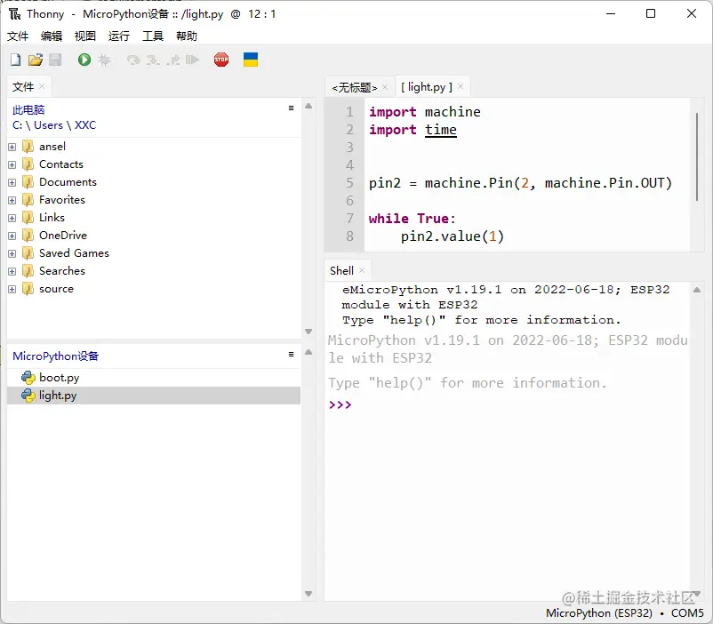The height and width of the screenshot is (624, 713).
Task: Open a file using the folder icon
Action: click(x=36, y=60)
